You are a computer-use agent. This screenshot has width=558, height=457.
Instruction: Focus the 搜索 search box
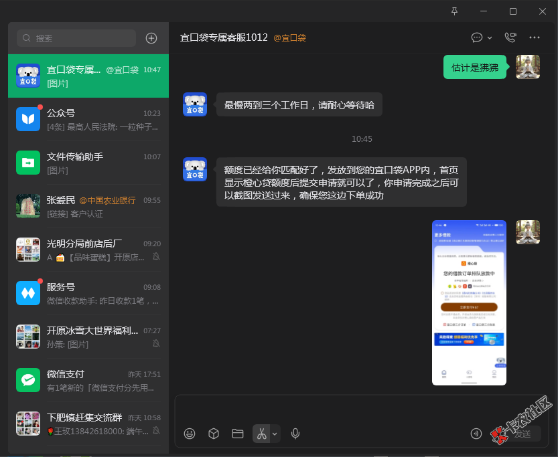click(76, 38)
